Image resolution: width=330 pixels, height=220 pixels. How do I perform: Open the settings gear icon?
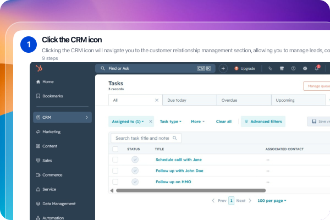(305, 68)
